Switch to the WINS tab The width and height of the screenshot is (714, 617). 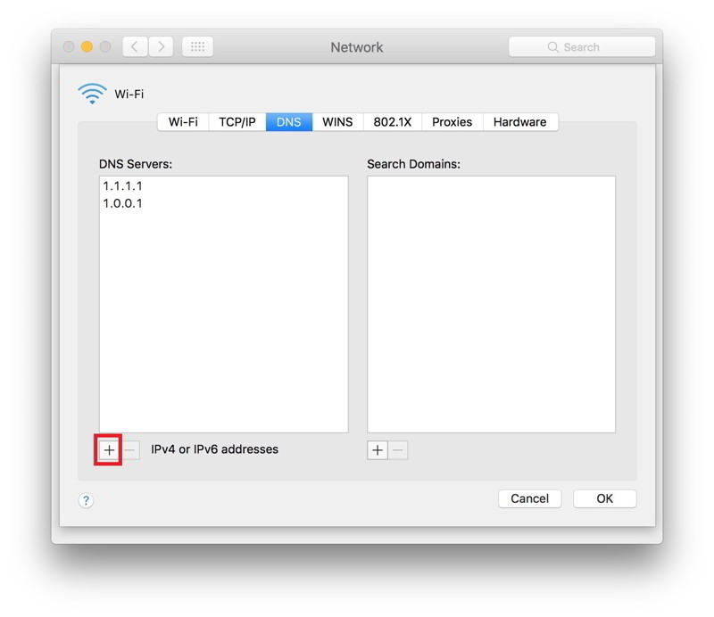[337, 122]
